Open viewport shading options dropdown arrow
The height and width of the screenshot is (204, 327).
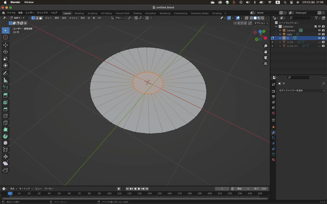(267, 18)
